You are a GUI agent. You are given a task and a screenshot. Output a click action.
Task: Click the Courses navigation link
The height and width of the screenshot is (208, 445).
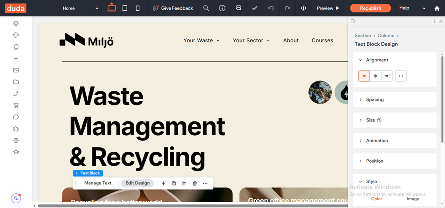click(x=322, y=40)
